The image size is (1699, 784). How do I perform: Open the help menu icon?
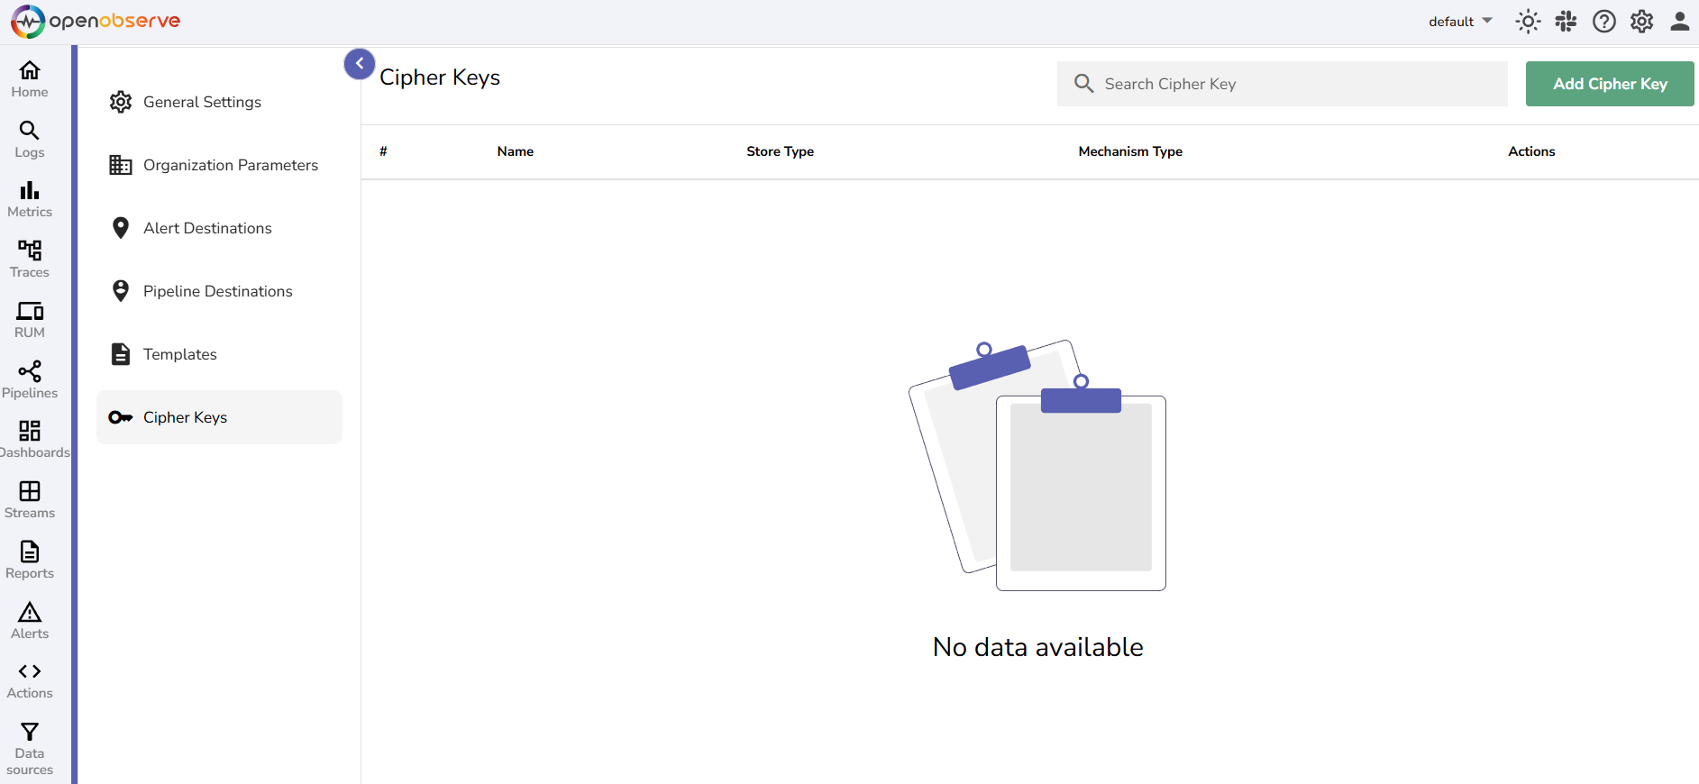point(1603,22)
